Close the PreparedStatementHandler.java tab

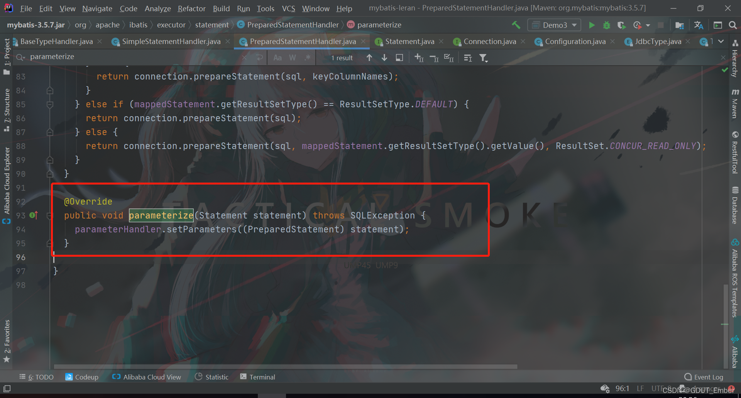(x=363, y=41)
